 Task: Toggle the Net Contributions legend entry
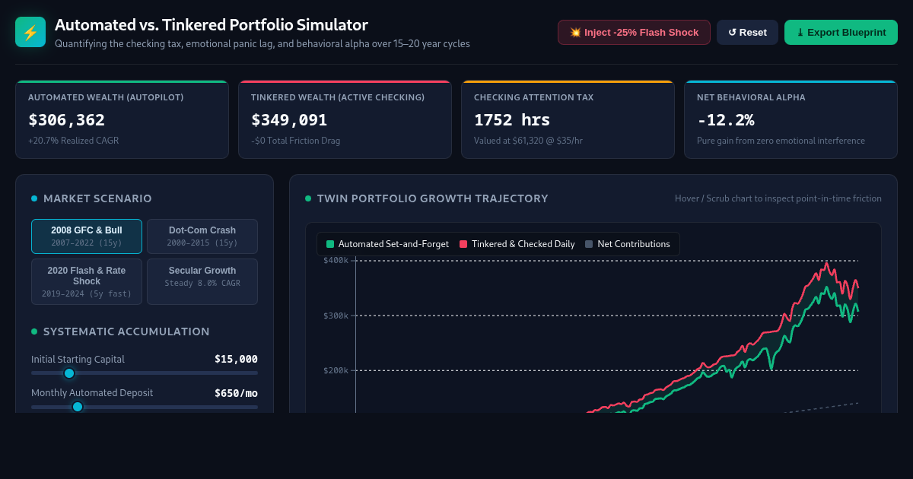628,244
